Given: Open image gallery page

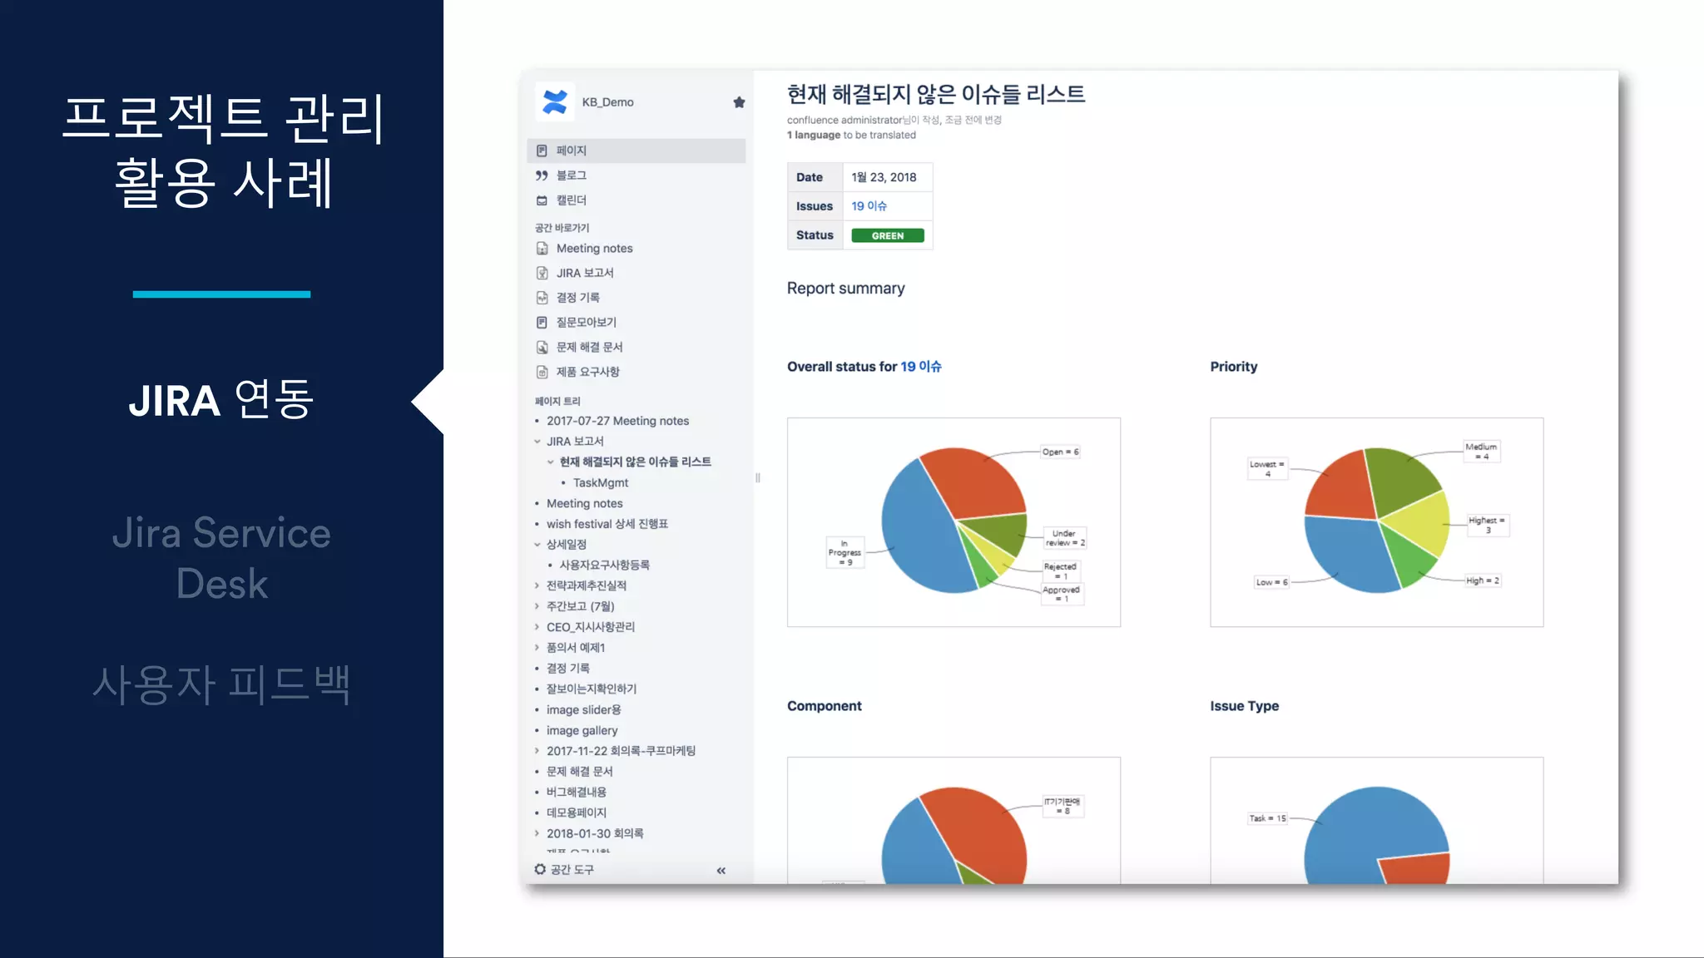Looking at the screenshot, I should pos(582,731).
